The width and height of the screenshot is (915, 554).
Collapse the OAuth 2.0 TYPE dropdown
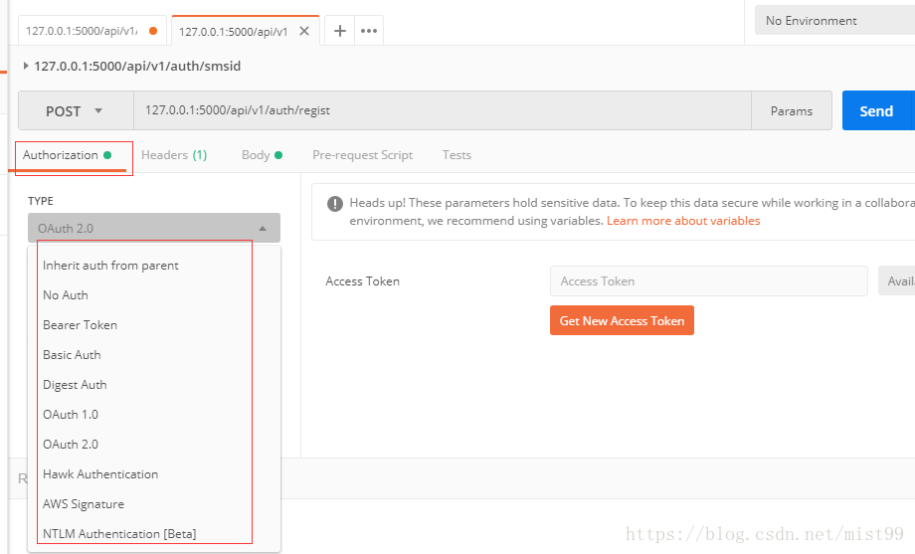click(154, 228)
